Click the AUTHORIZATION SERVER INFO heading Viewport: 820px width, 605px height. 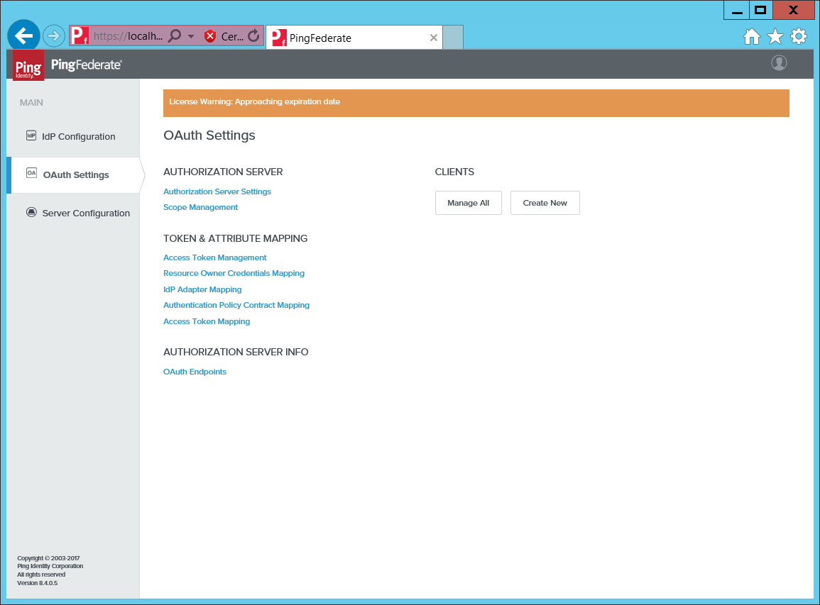tap(236, 352)
